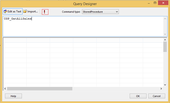
Task: Click the query text box scroll up arrow
Action: click(165, 19)
